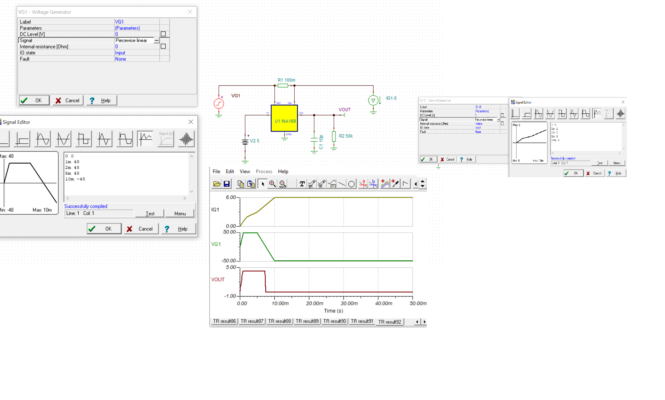Add legend using the legend tool
Image resolution: width=665 pixels, height=400 pixels.
tap(332, 184)
